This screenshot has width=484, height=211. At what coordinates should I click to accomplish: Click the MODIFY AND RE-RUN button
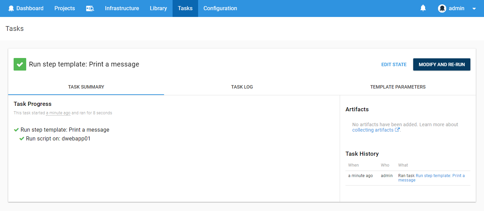point(441,64)
